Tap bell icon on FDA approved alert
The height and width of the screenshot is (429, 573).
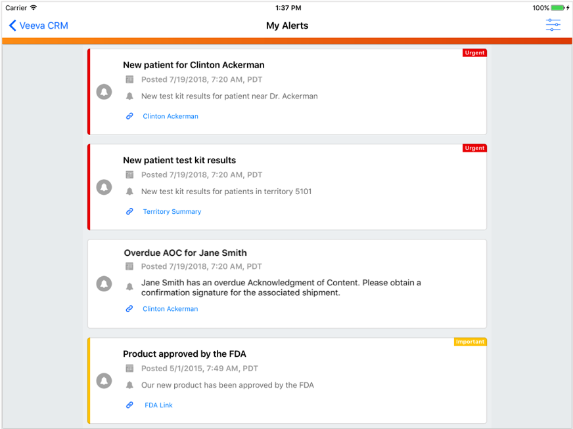click(x=104, y=380)
